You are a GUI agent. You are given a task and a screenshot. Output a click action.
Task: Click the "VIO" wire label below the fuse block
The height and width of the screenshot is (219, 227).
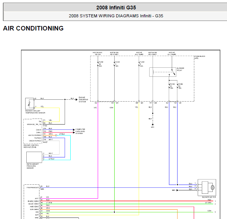tap(95, 108)
